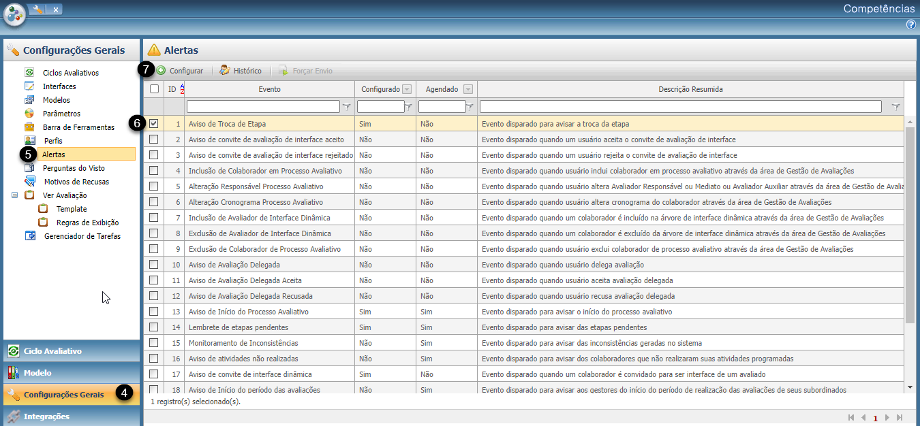Click Exclusão de Colaborador de Processo Avaliativo cell
This screenshot has height=426, width=920.
click(269, 248)
